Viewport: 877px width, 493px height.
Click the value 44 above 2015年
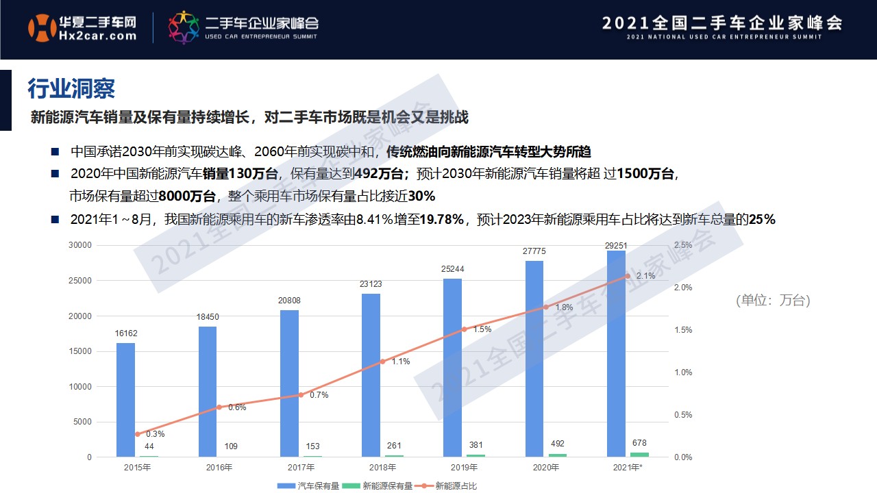pos(149,447)
